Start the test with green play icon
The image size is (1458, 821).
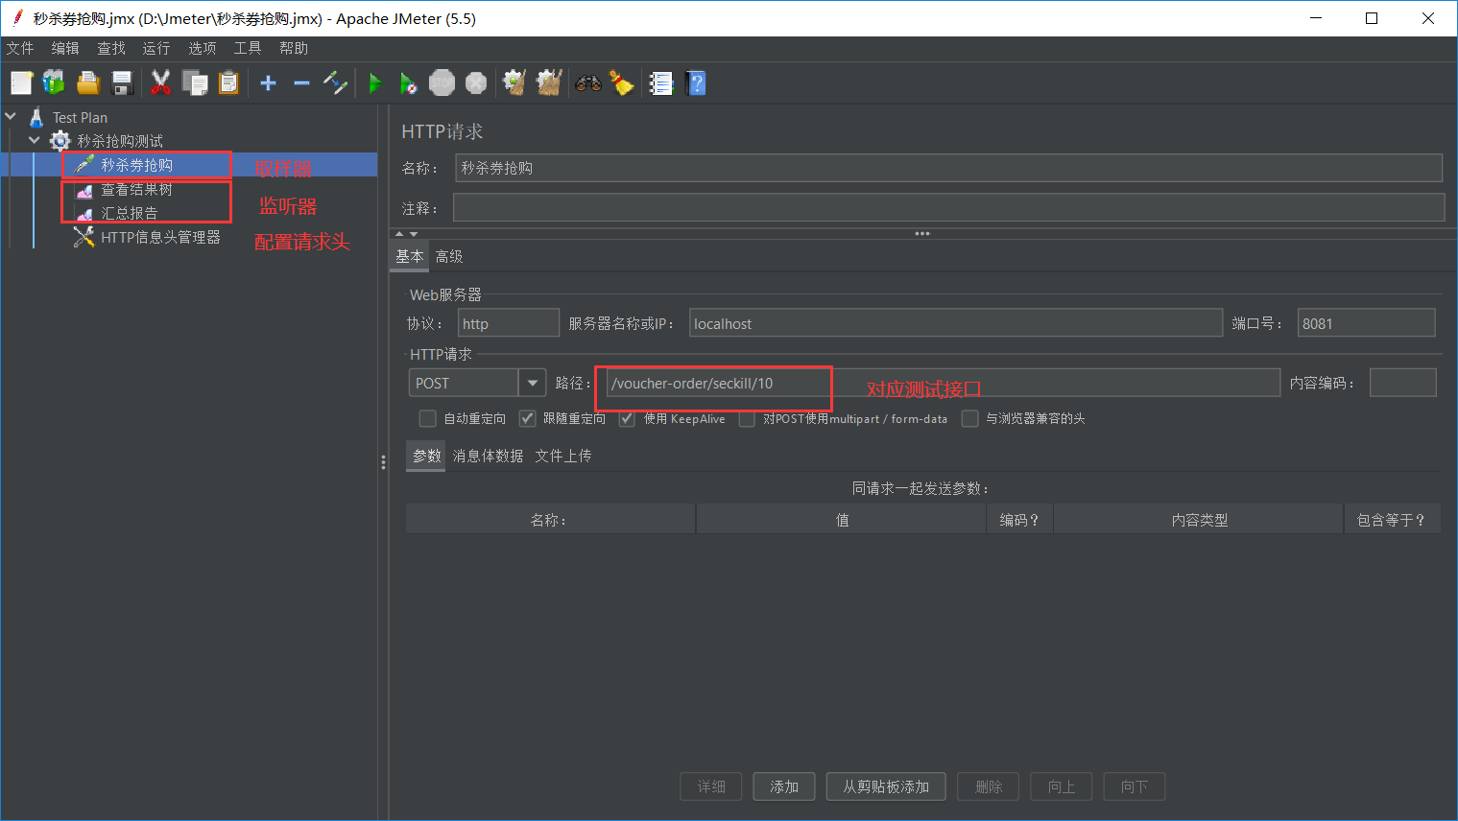click(374, 83)
